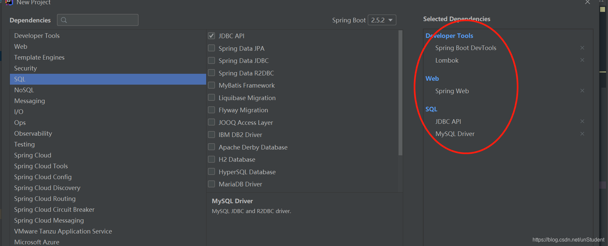This screenshot has height=246, width=608.
Task: Click the SQL heading in selected dependencies
Action: [431, 109]
